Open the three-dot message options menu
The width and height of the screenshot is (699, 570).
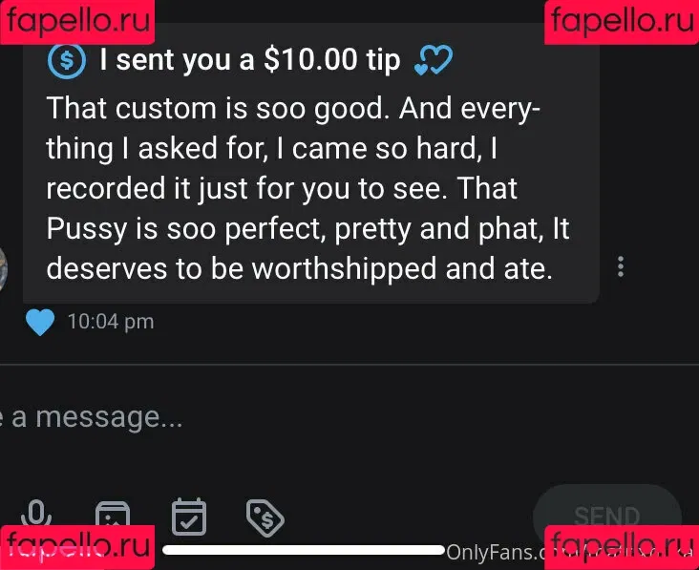[621, 266]
